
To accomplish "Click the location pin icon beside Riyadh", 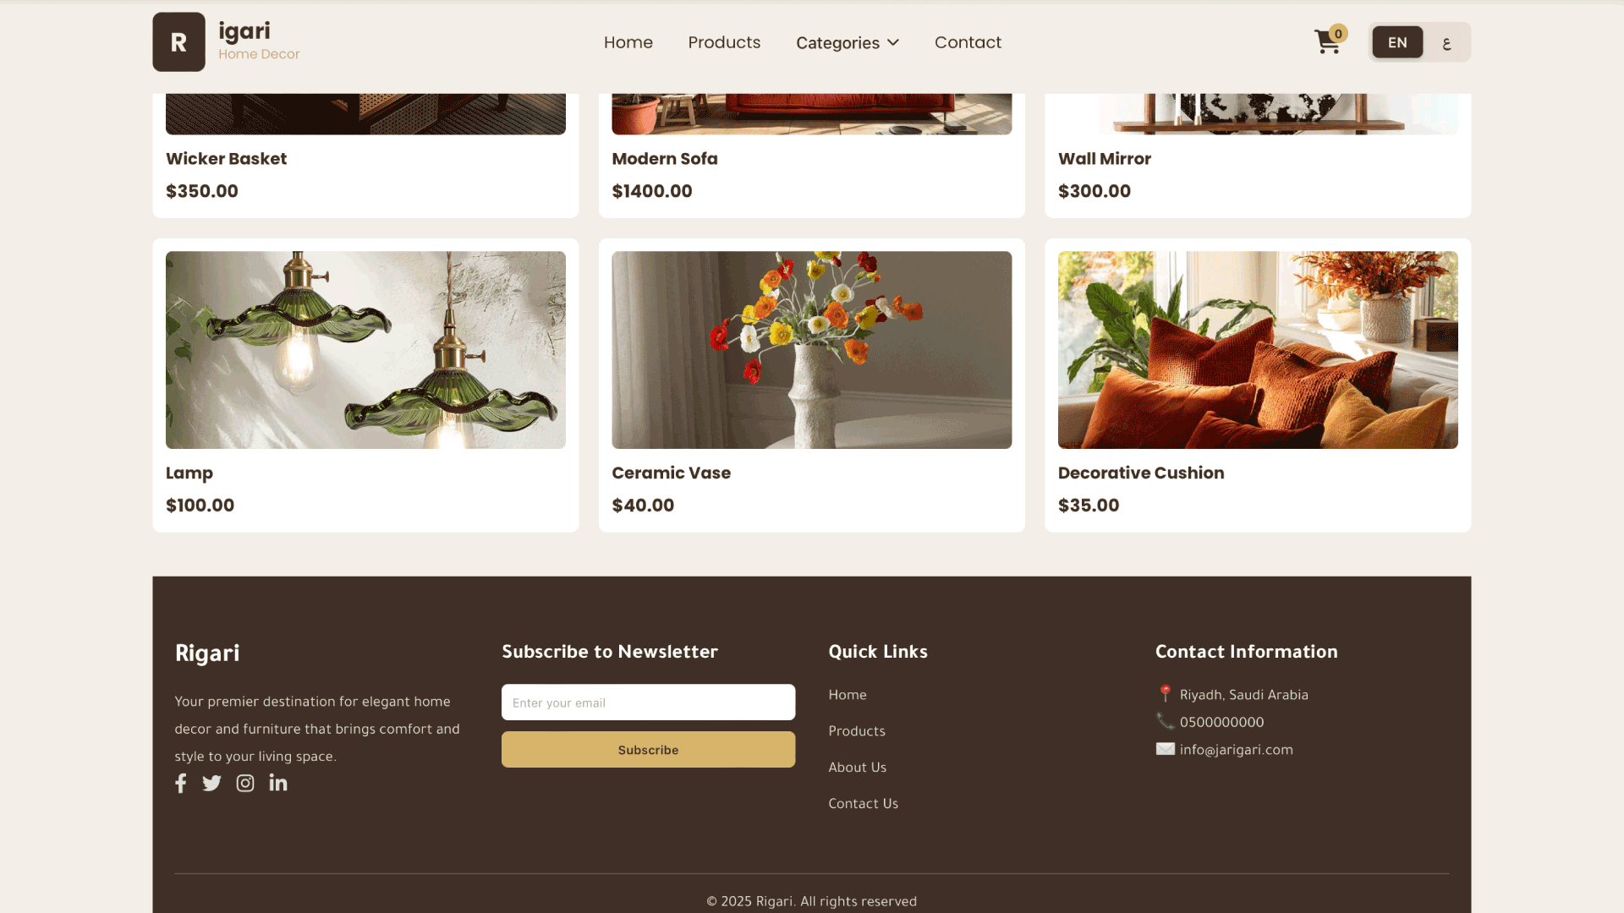I will [1165, 694].
